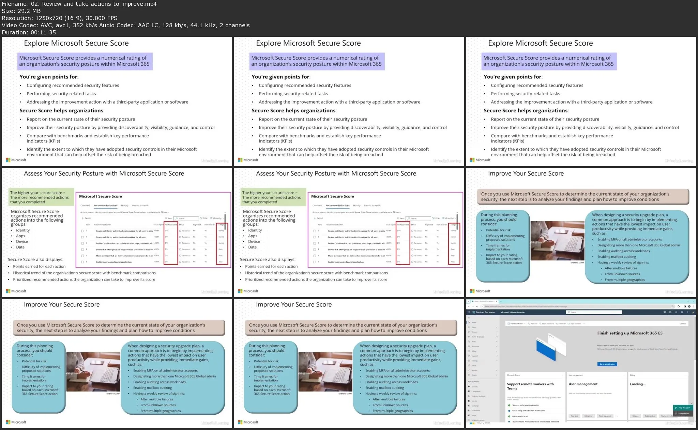Click the Contoso Electronics logo
Screen dimensions: 698x430
point(484,312)
